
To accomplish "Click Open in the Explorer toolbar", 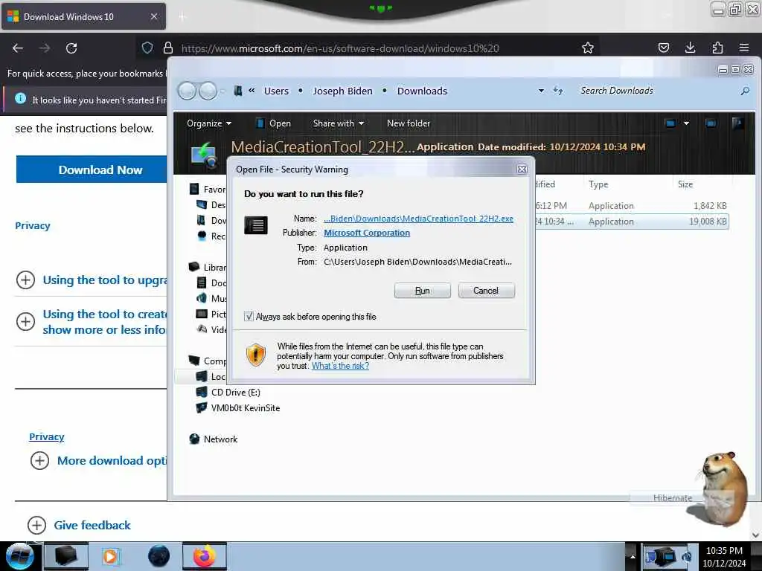I will click(x=273, y=123).
